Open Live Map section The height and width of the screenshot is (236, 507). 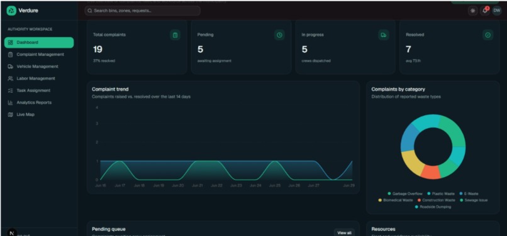(x=39, y=115)
